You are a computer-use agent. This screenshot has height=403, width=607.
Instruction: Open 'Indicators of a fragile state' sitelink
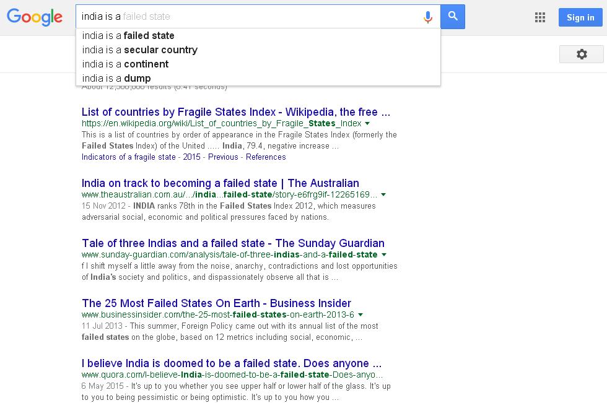point(129,157)
